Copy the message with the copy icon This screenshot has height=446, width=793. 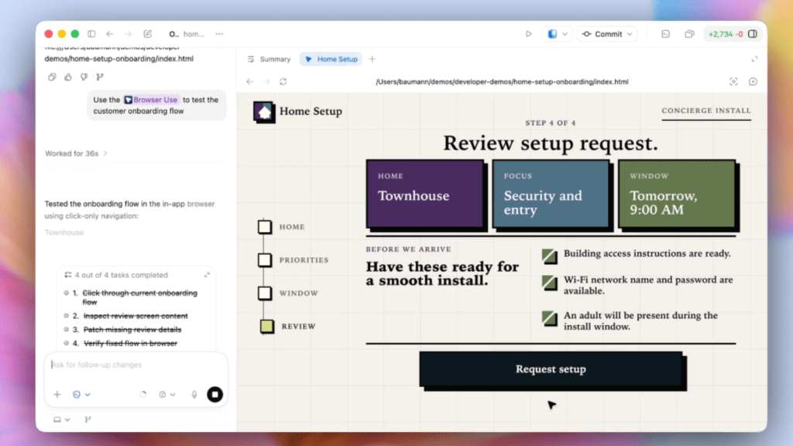pos(52,77)
